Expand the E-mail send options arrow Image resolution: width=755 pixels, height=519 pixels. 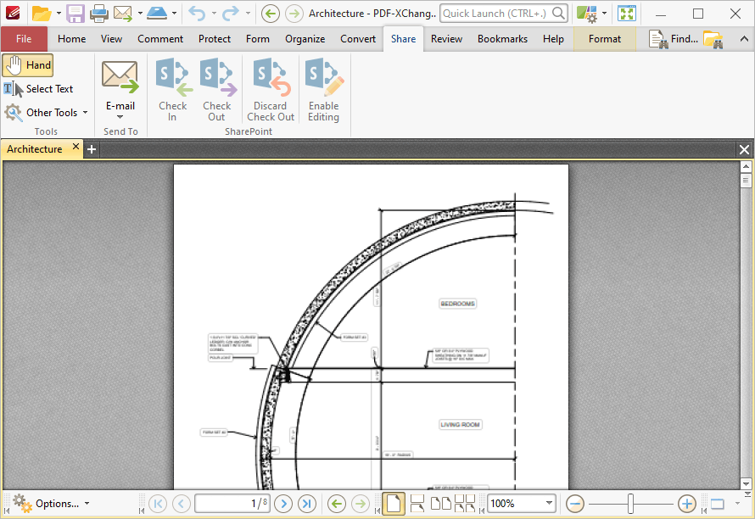click(x=120, y=117)
